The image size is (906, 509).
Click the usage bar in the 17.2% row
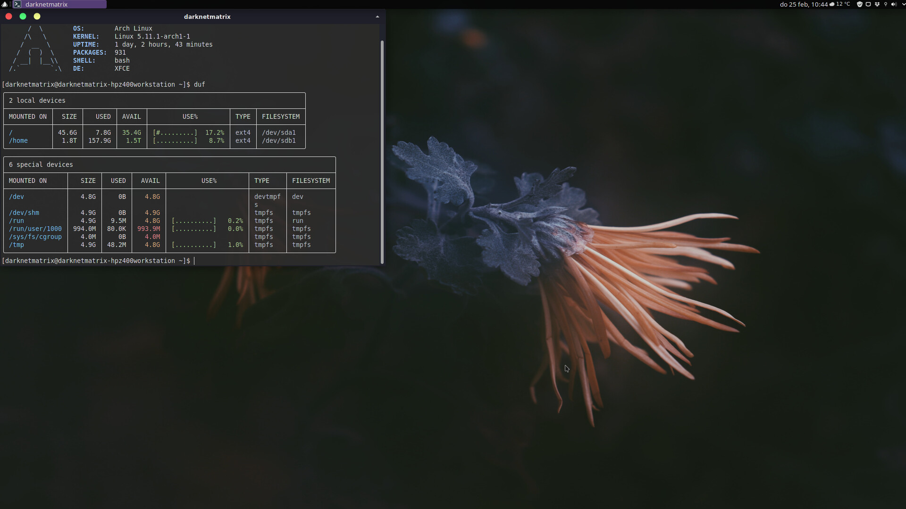pos(175,132)
